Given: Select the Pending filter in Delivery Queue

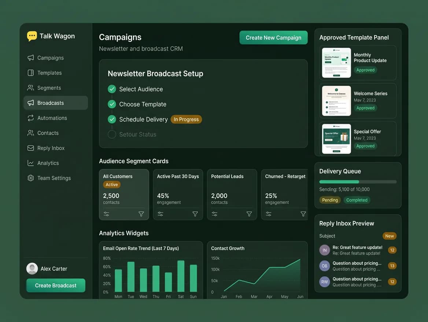Looking at the screenshot, I should (330, 200).
